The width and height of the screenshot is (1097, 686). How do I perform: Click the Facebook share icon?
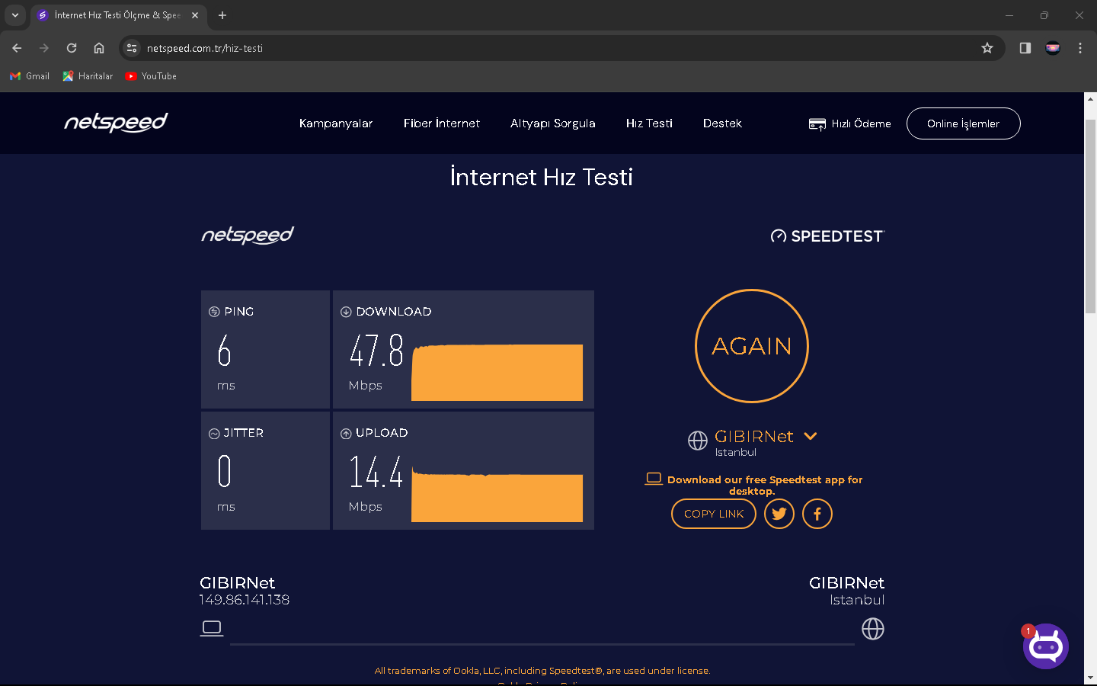click(817, 514)
